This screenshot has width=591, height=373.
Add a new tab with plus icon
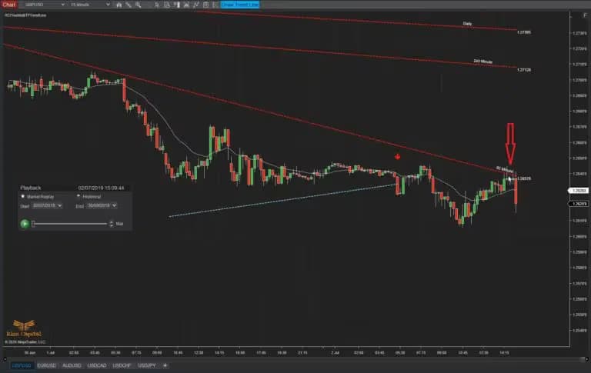coord(165,365)
